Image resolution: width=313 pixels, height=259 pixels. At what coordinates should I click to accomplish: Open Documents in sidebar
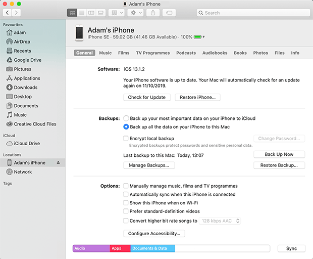33,106
